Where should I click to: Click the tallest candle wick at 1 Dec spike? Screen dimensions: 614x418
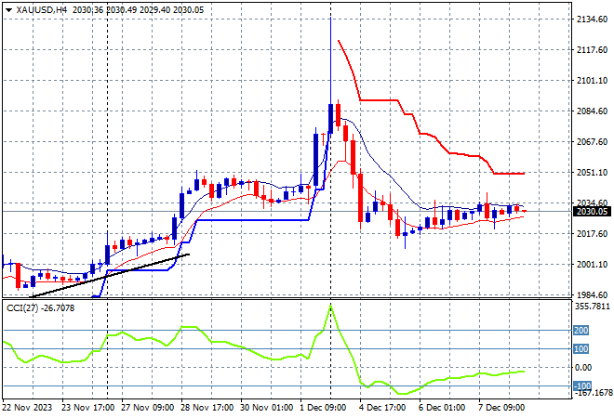click(330, 56)
